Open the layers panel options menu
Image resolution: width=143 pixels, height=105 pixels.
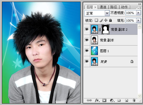point(139,8)
